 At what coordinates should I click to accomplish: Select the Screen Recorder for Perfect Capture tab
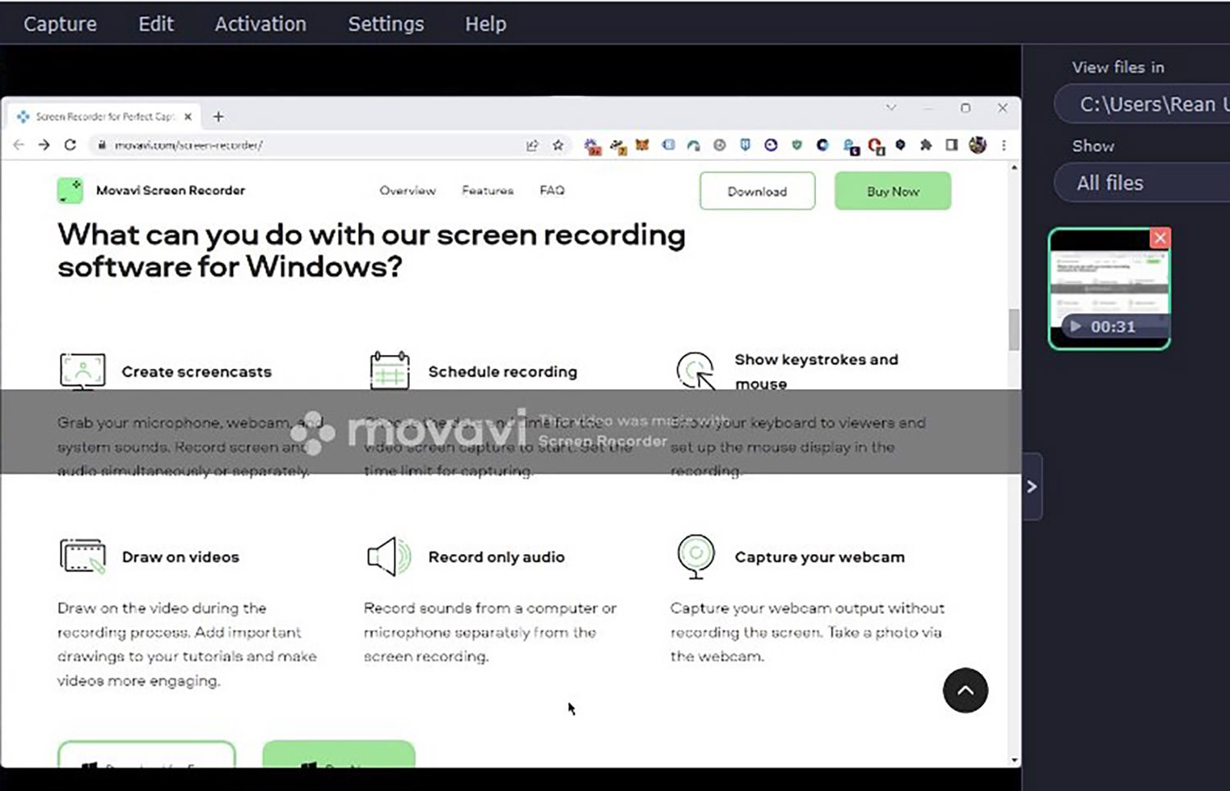coord(104,116)
